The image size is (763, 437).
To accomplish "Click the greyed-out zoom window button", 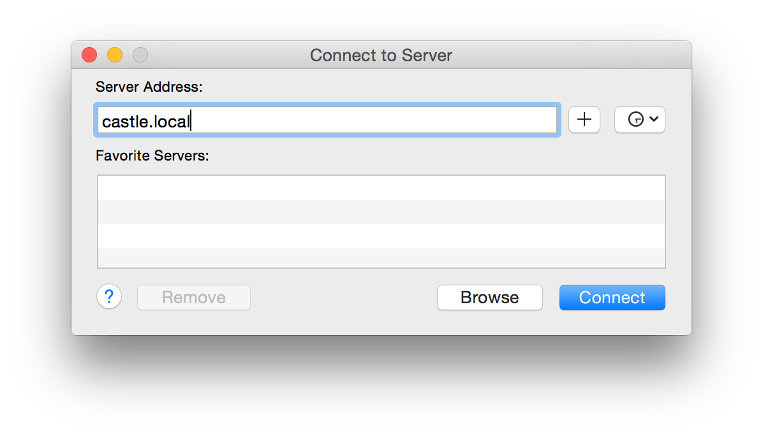I will [140, 55].
